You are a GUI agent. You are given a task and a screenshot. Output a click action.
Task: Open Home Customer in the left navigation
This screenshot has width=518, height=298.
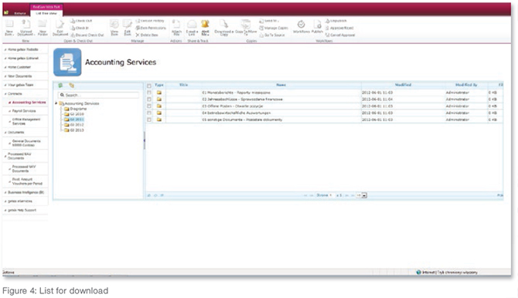[x=19, y=67]
